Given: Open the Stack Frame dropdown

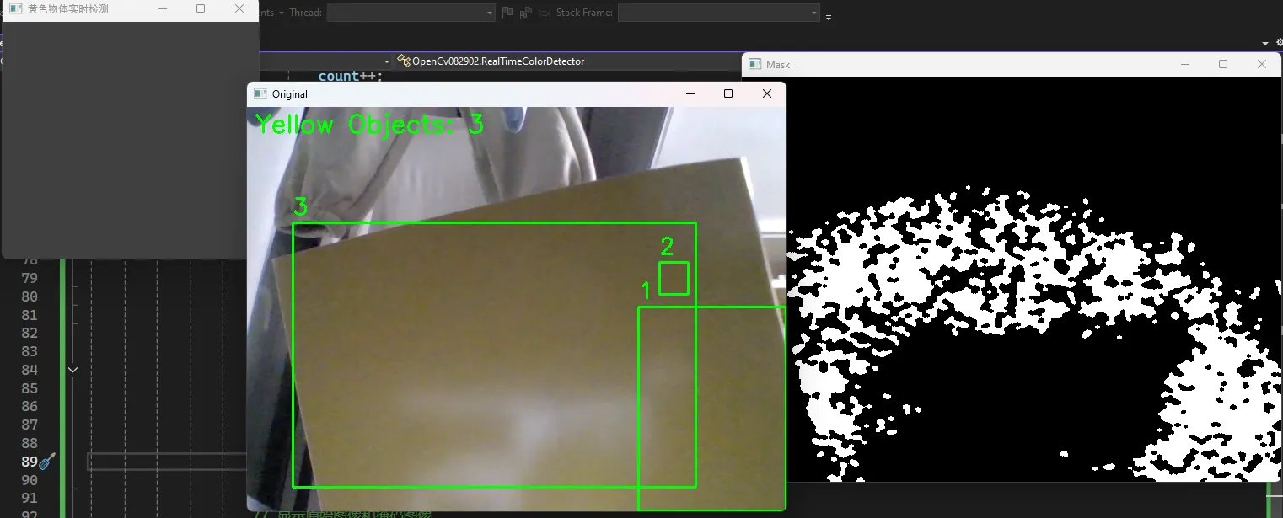Looking at the screenshot, I should tap(718, 13).
